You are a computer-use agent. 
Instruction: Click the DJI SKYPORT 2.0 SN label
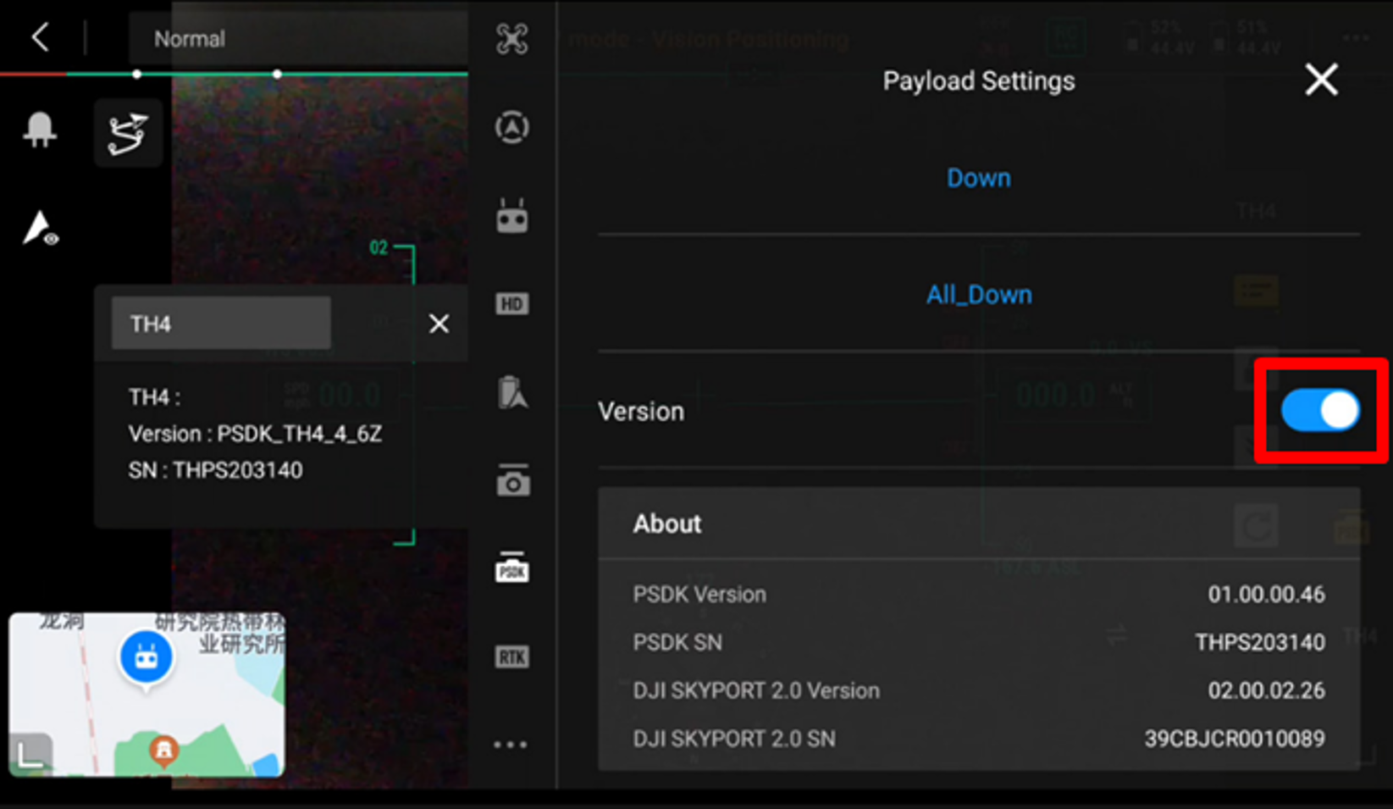click(x=734, y=739)
